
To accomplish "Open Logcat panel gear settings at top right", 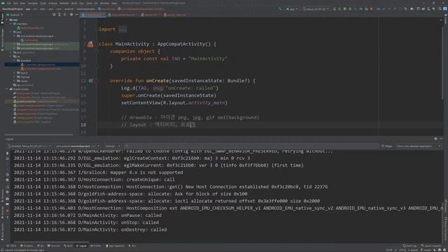I will [435, 139].
